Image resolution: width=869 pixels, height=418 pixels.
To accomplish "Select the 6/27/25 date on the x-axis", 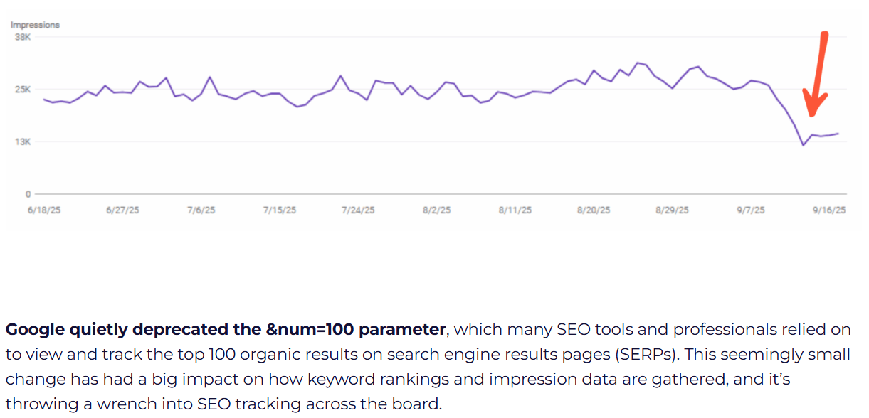I will click(x=122, y=210).
